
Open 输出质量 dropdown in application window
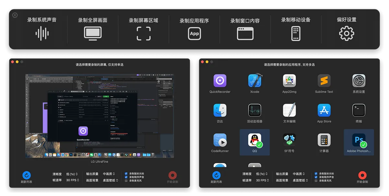(299, 174)
